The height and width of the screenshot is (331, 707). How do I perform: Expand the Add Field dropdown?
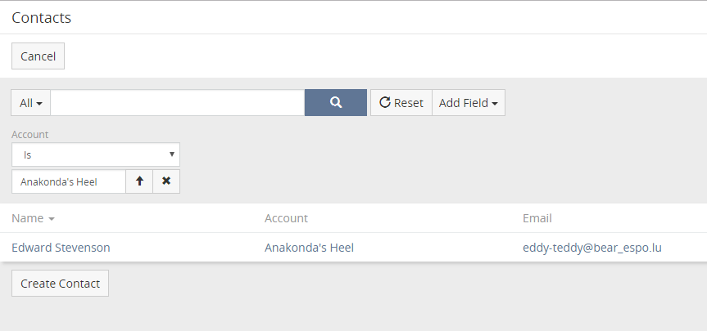(x=469, y=102)
